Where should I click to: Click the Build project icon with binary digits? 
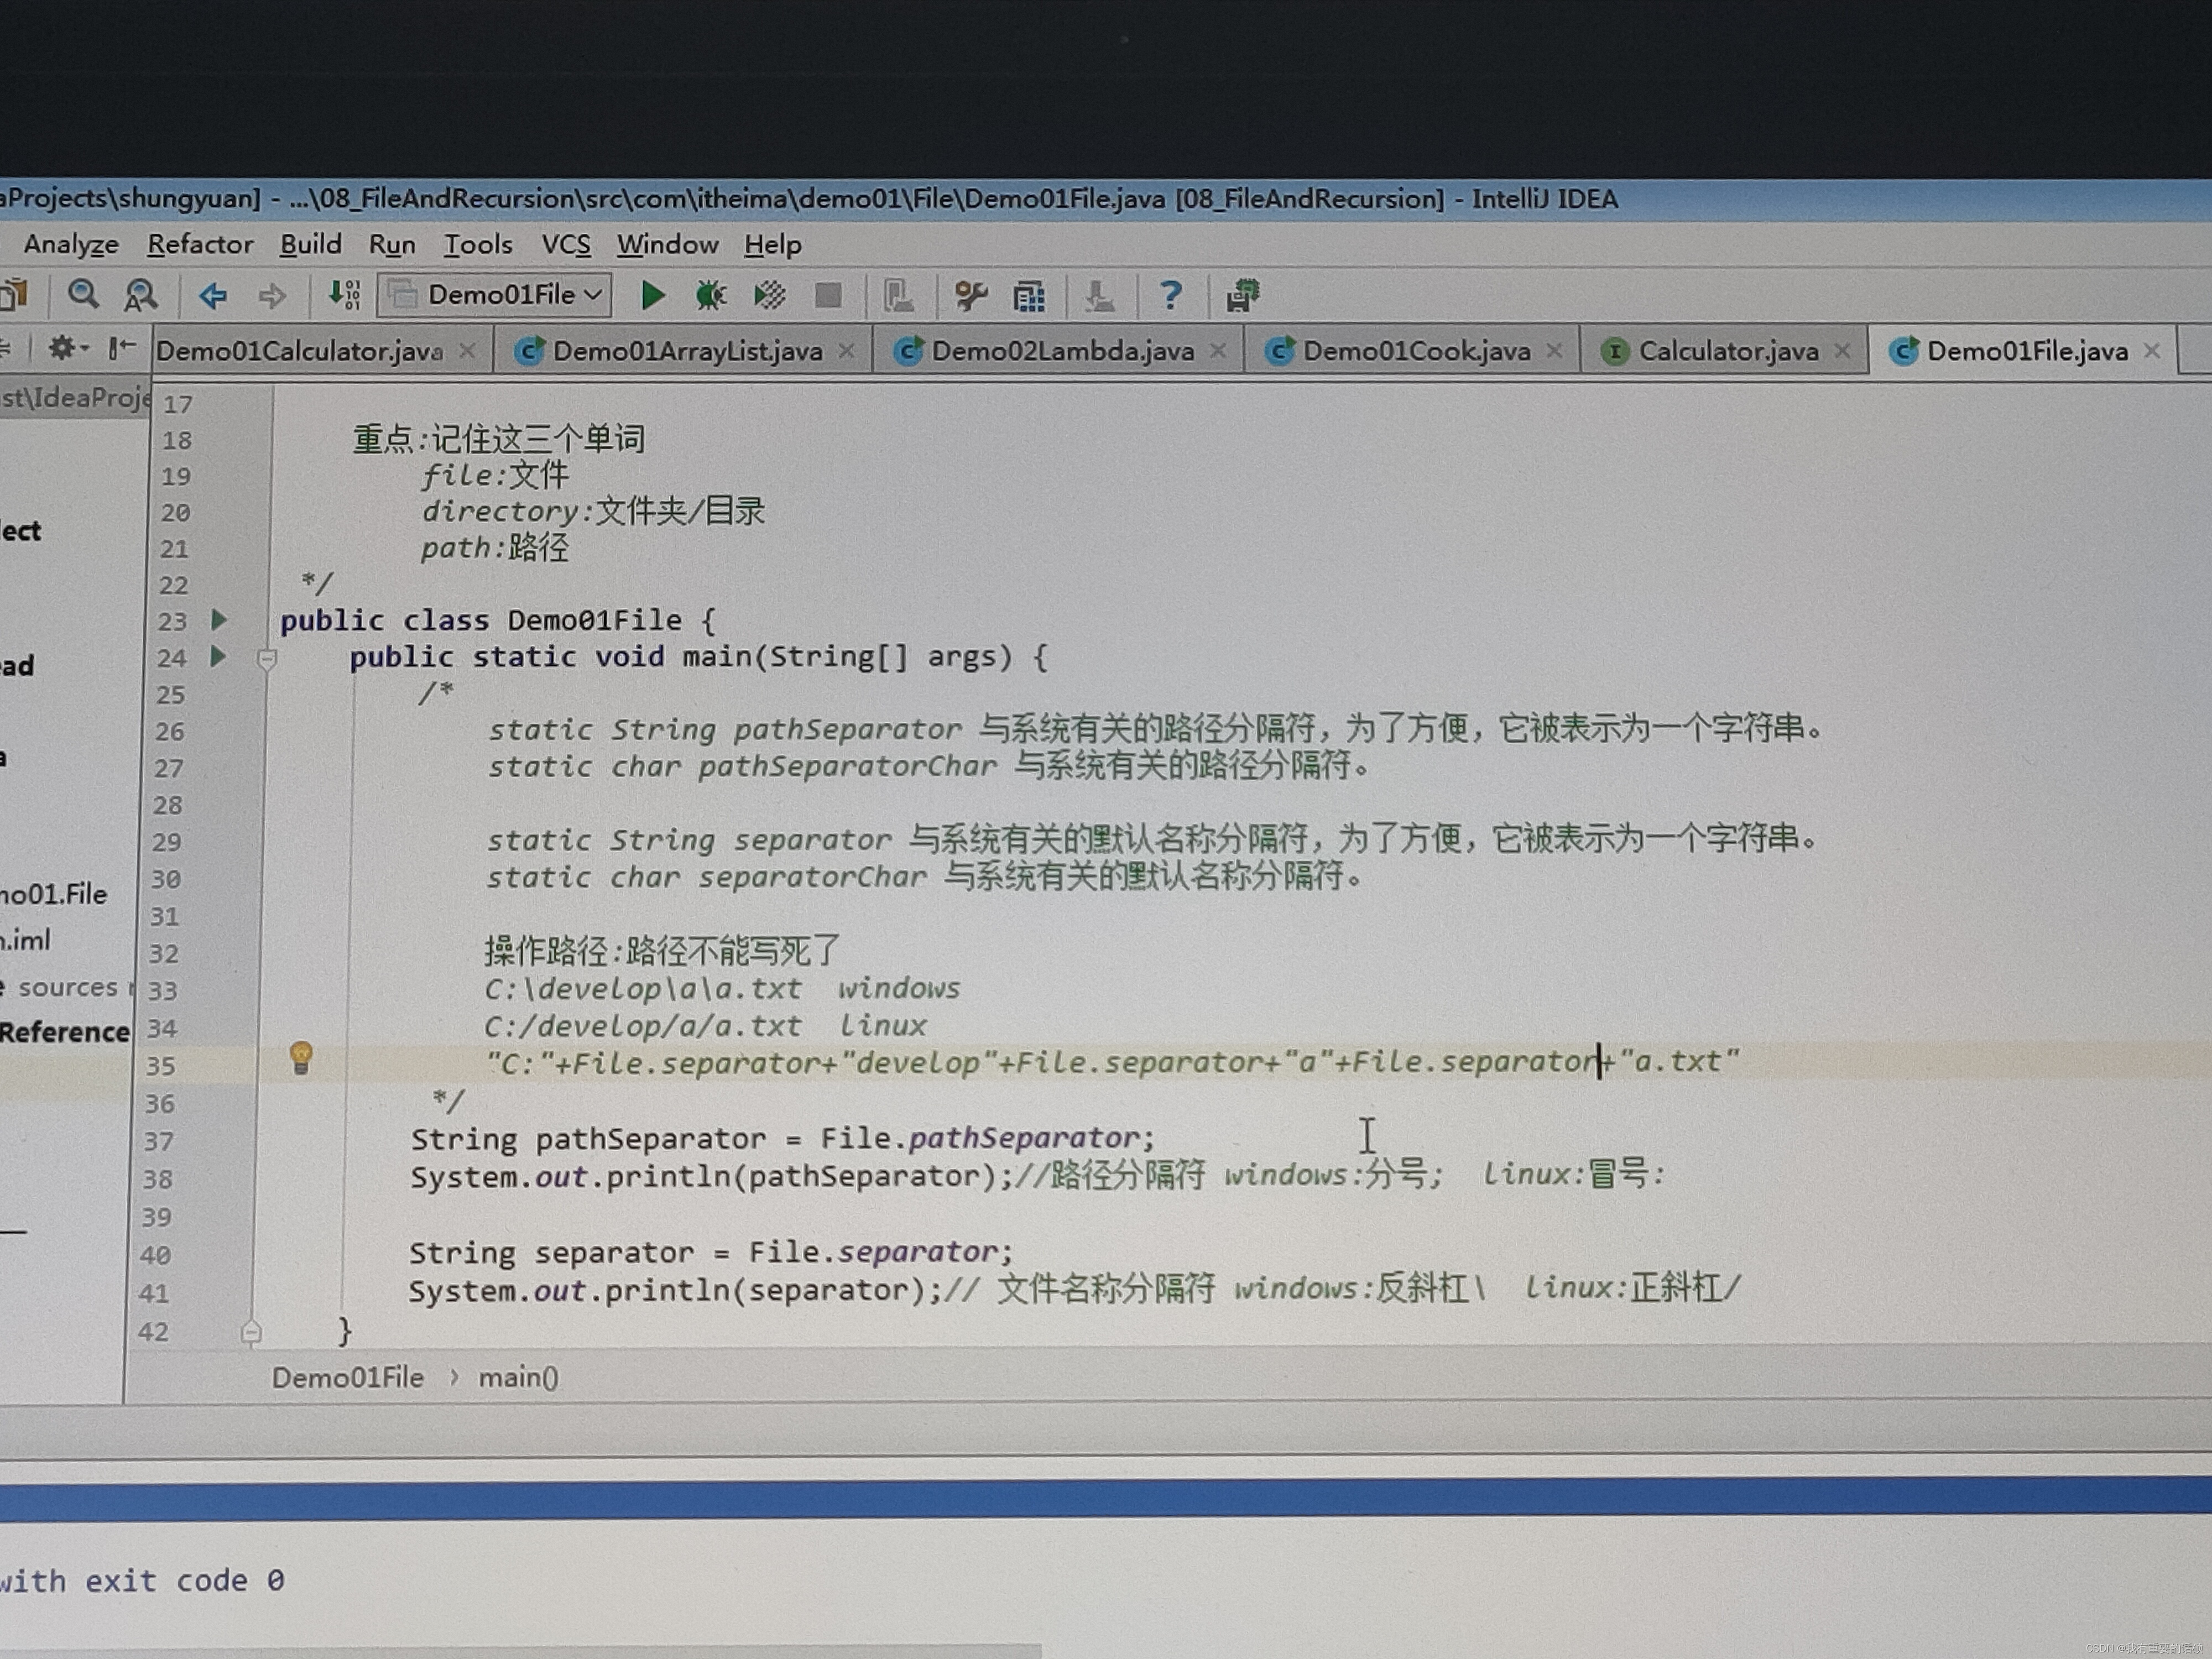pyautogui.click(x=344, y=295)
